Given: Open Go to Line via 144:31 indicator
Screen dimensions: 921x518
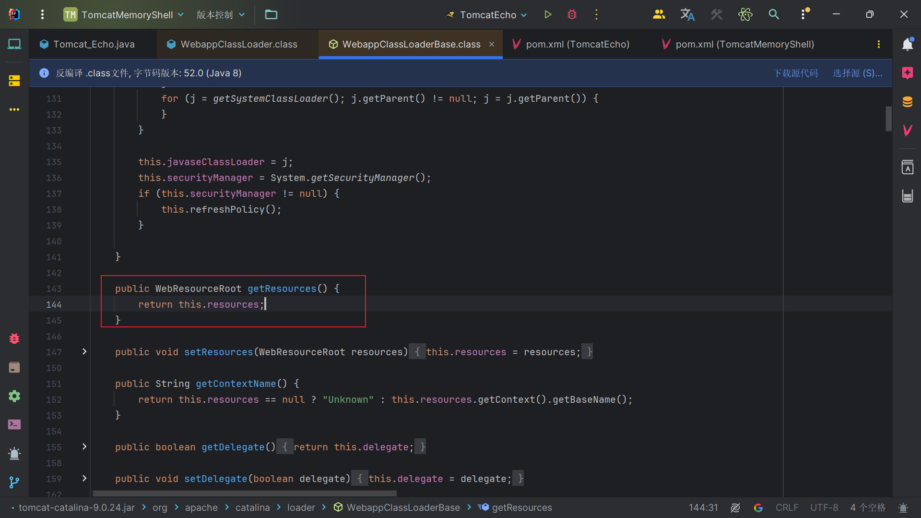Looking at the screenshot, I should 703,507.
